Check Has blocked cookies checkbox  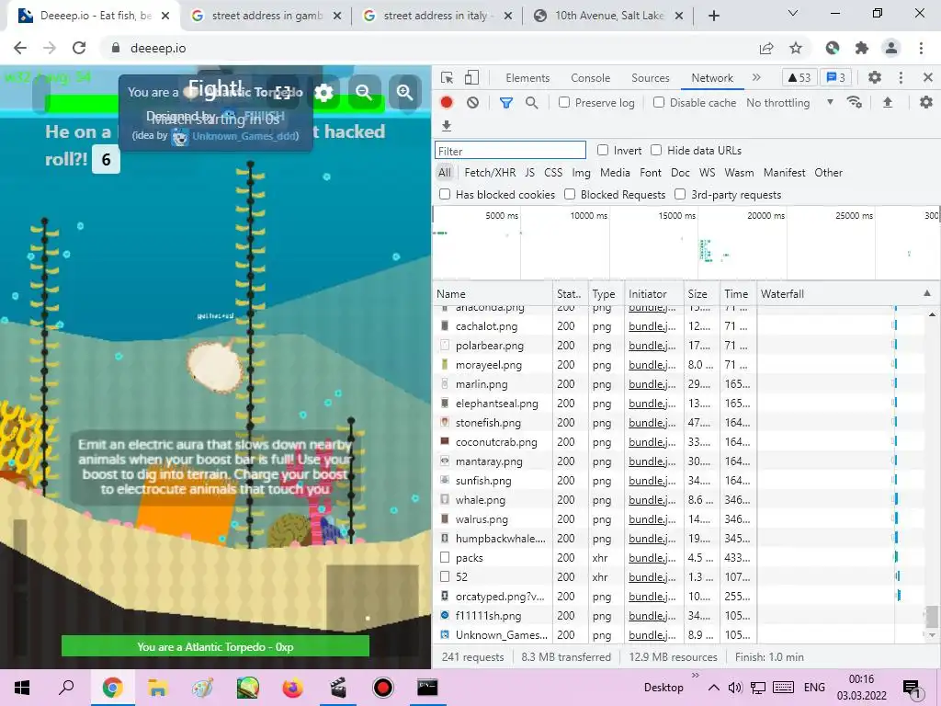coord(445,194)
